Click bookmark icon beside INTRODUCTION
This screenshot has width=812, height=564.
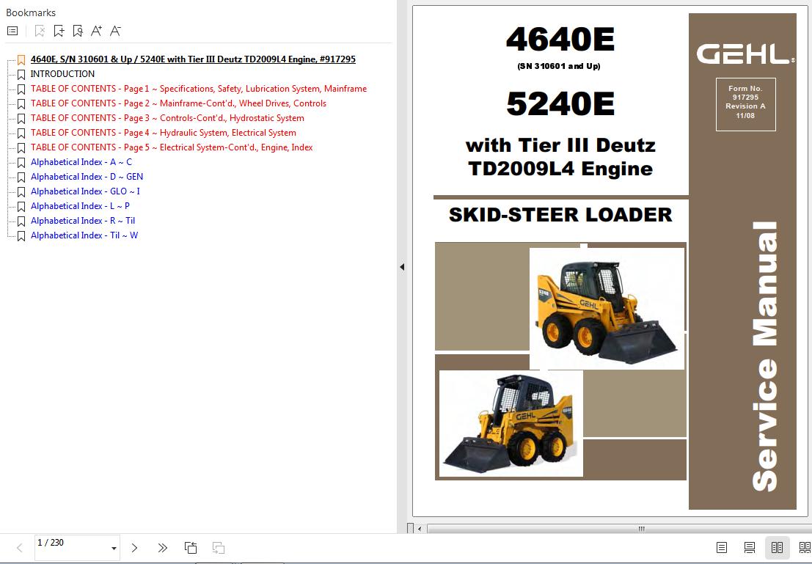click(x=21, y=75)
